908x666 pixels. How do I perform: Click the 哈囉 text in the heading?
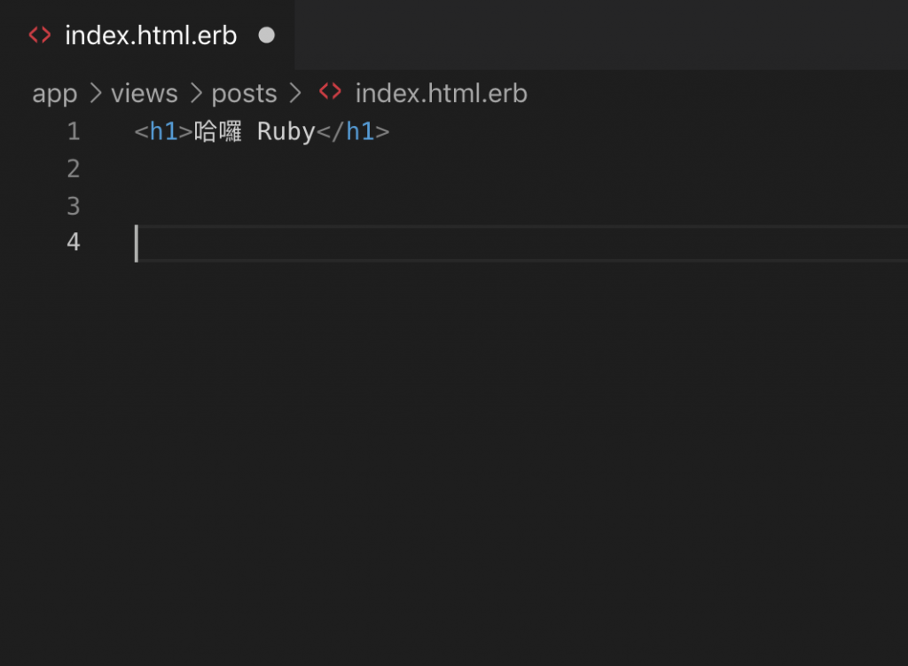[218, 131]
